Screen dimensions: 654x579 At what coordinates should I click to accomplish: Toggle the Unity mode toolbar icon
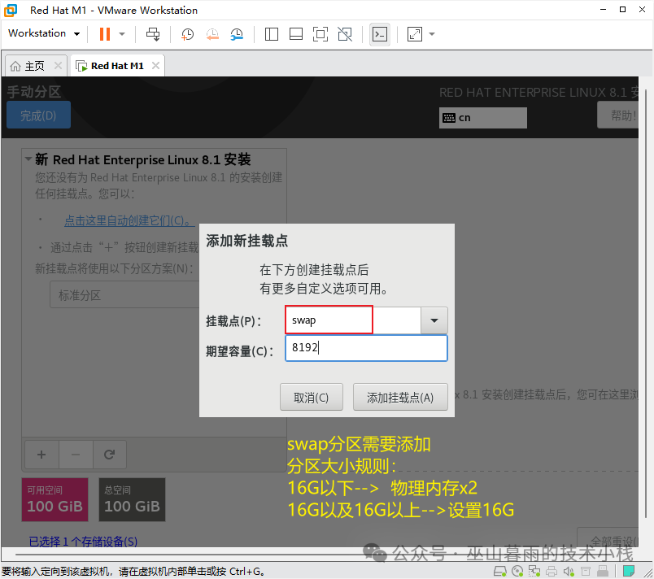click(x=345, y=34)
